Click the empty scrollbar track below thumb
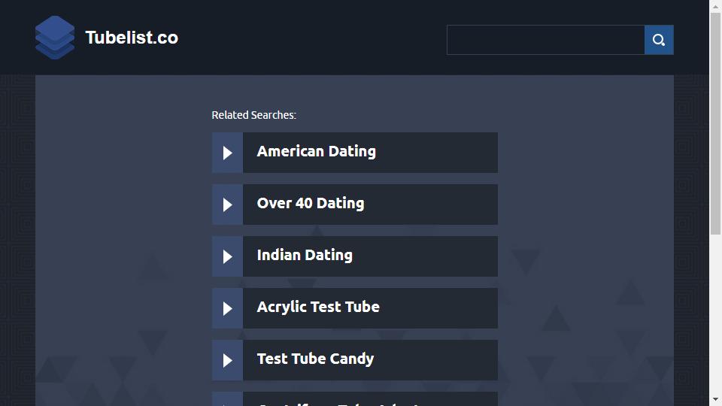 [715, 314]
